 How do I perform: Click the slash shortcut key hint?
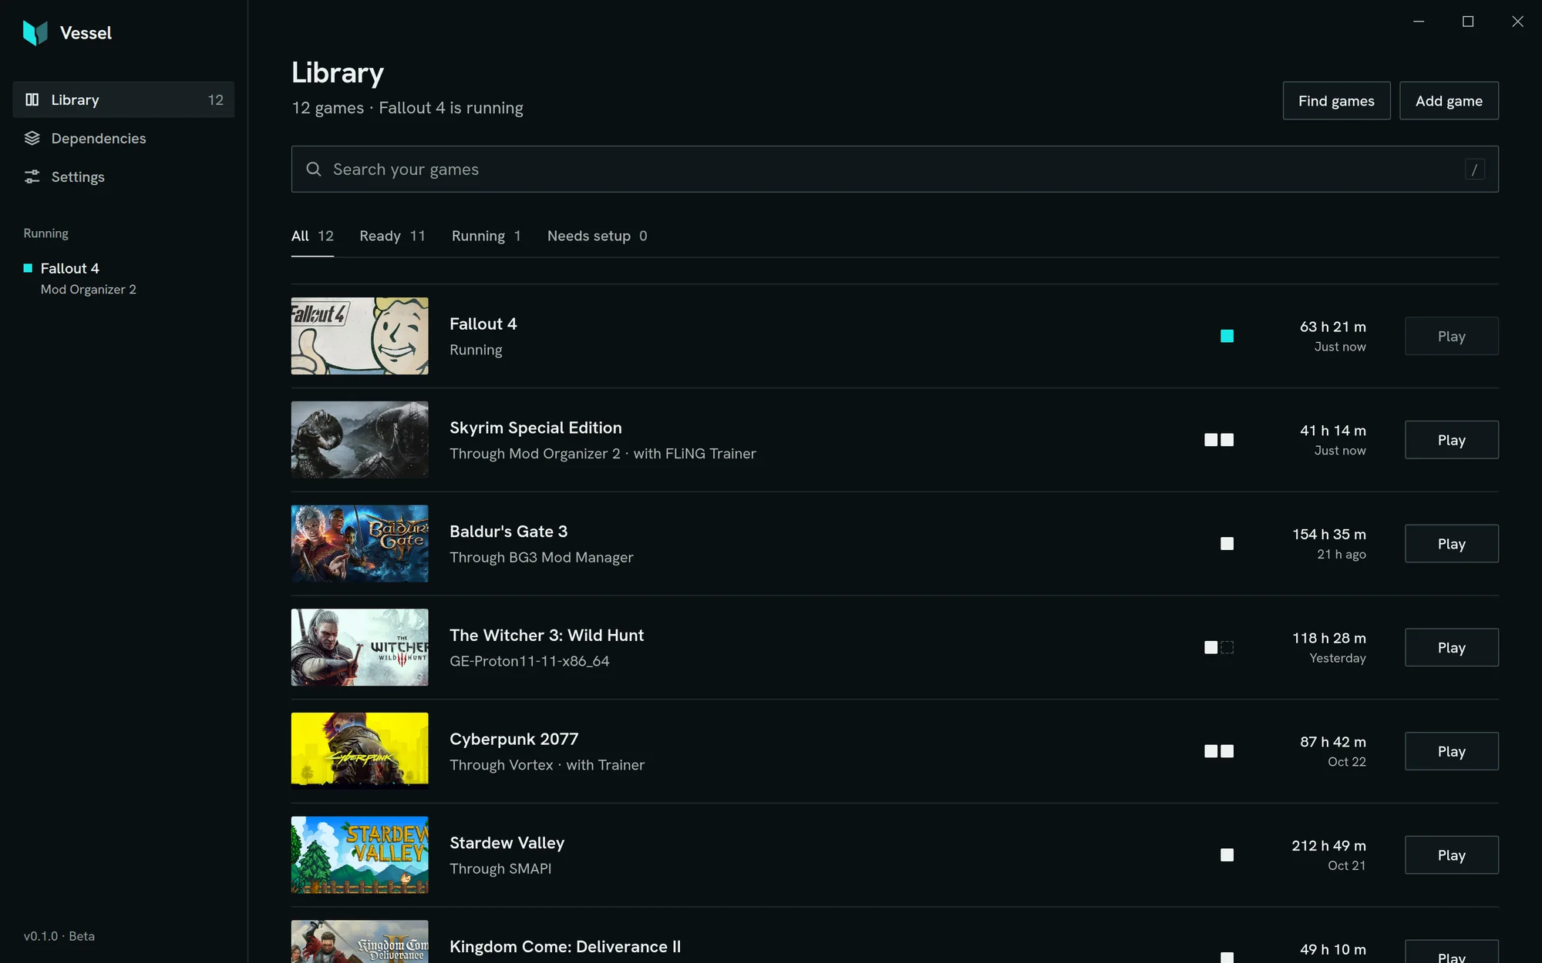(x=1474, y=169)
